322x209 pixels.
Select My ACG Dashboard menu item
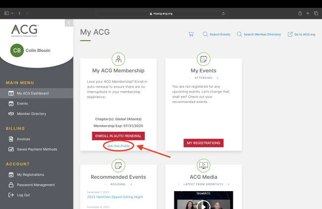pos(37,93)
